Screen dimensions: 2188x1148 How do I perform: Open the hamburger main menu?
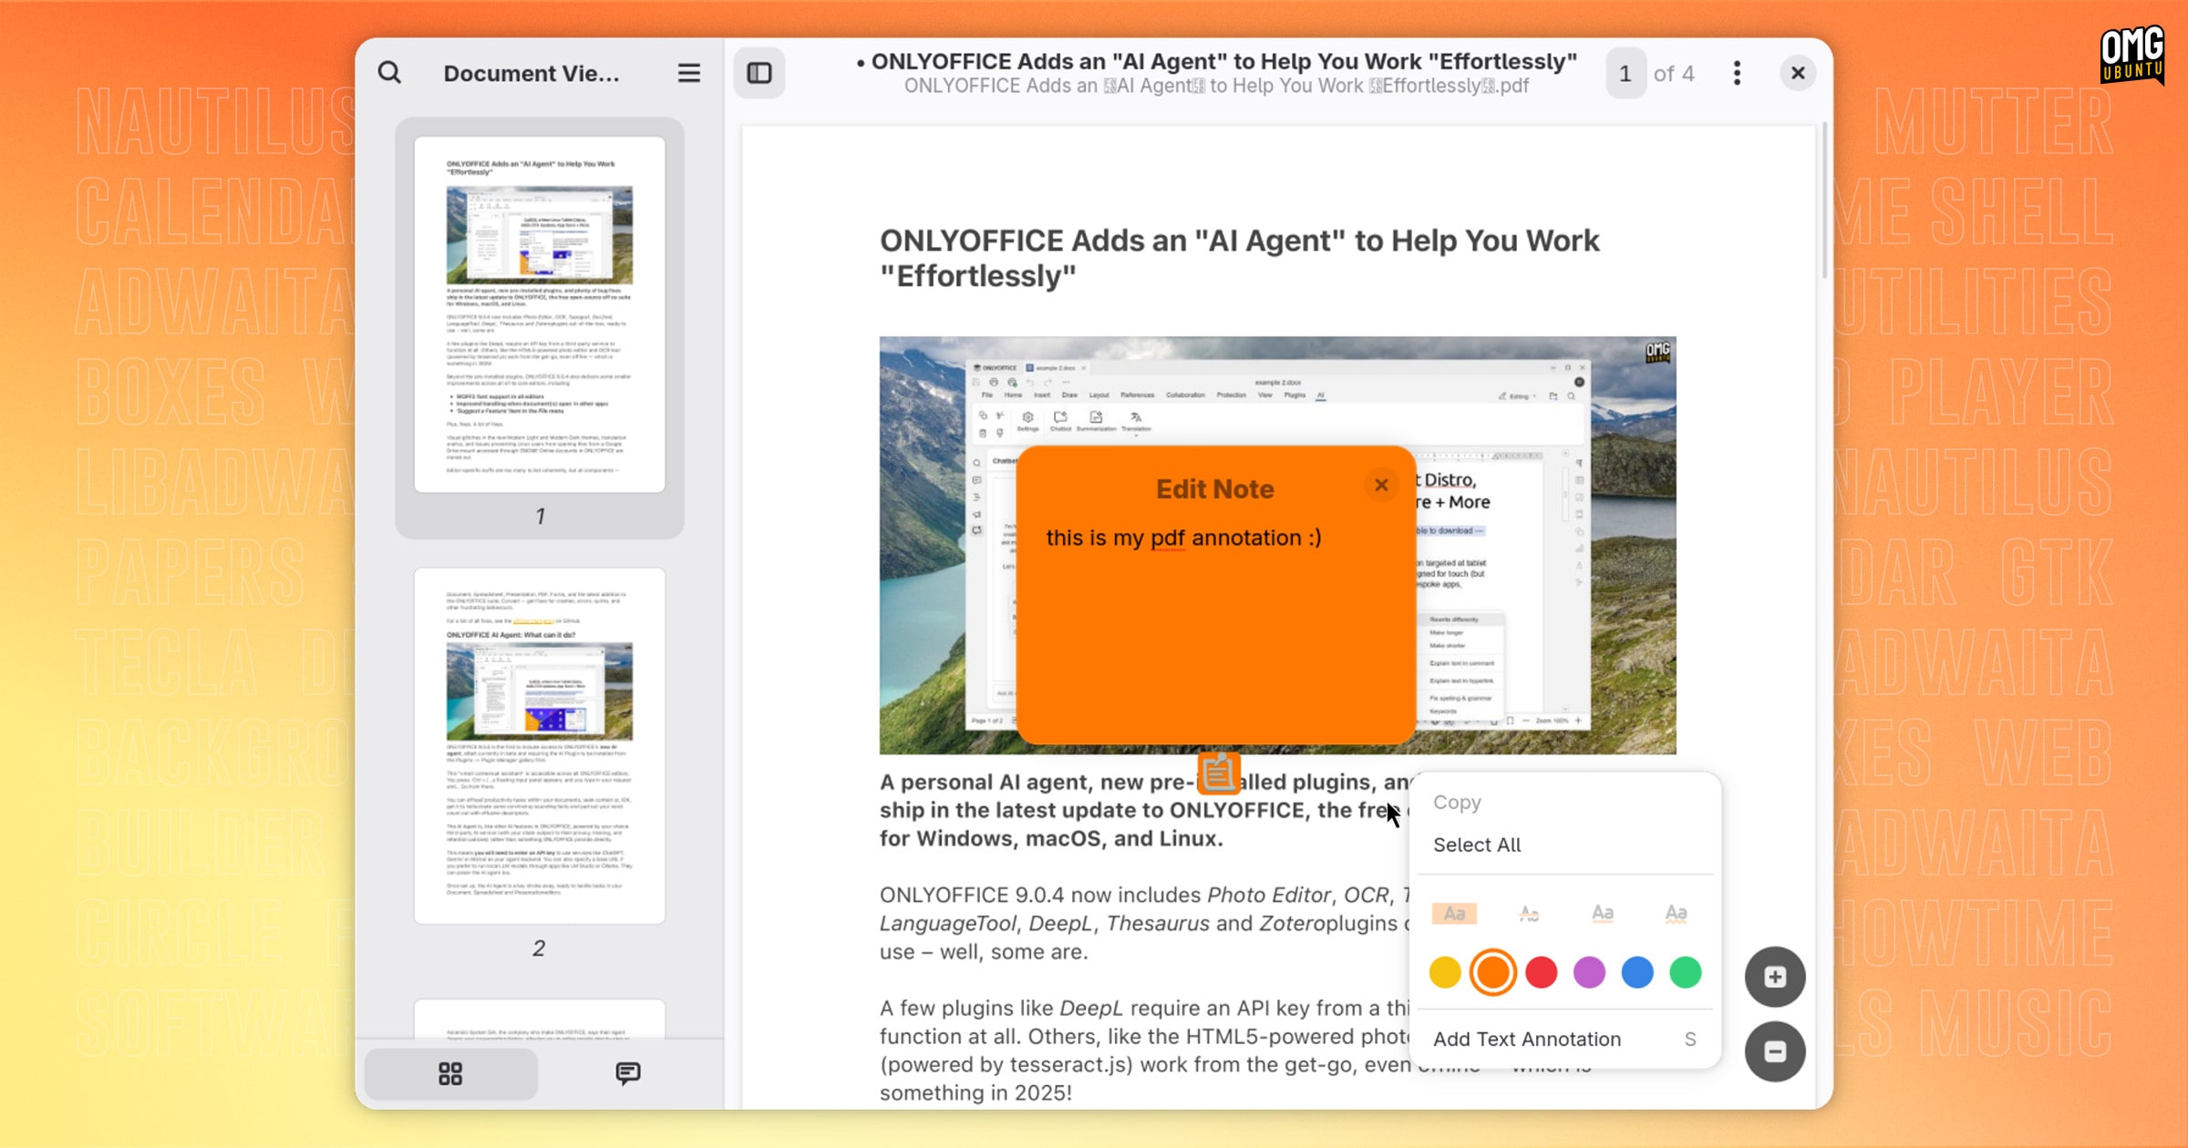coord(689,73)
